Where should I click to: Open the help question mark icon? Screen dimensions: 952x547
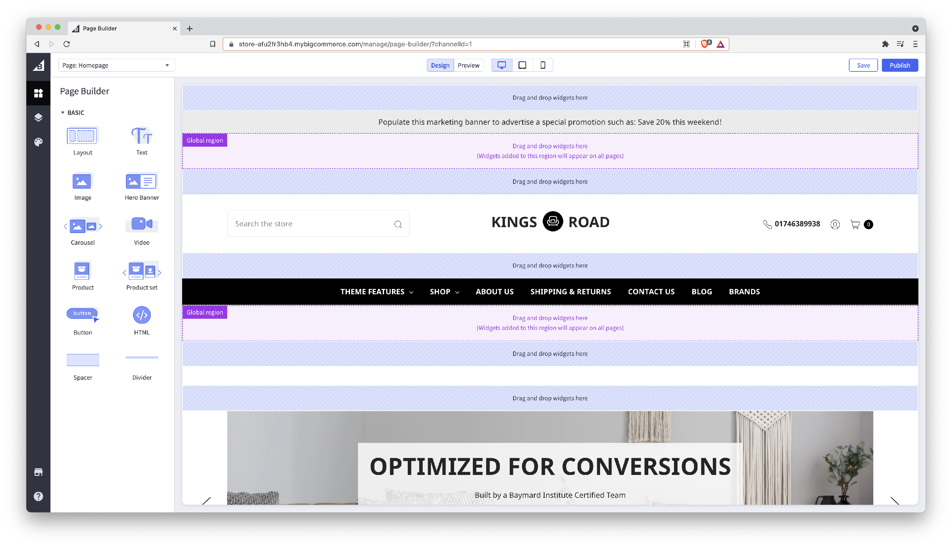click(38, 496)
